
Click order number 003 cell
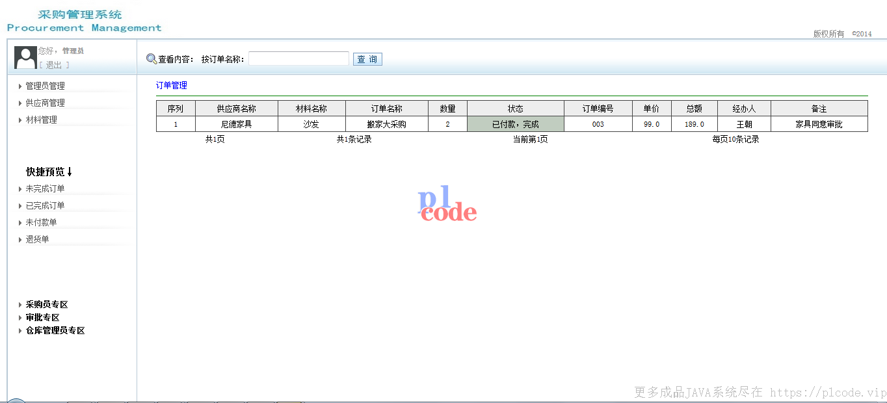pos(598,124)
